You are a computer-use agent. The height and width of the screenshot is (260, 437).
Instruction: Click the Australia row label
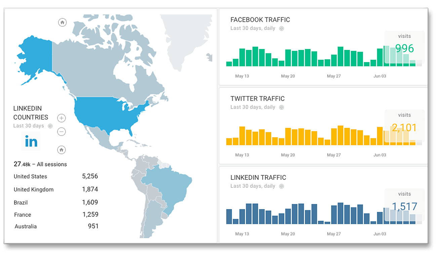[26, 226]
